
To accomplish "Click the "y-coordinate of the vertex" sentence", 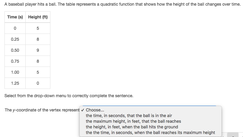I will 42,110.
